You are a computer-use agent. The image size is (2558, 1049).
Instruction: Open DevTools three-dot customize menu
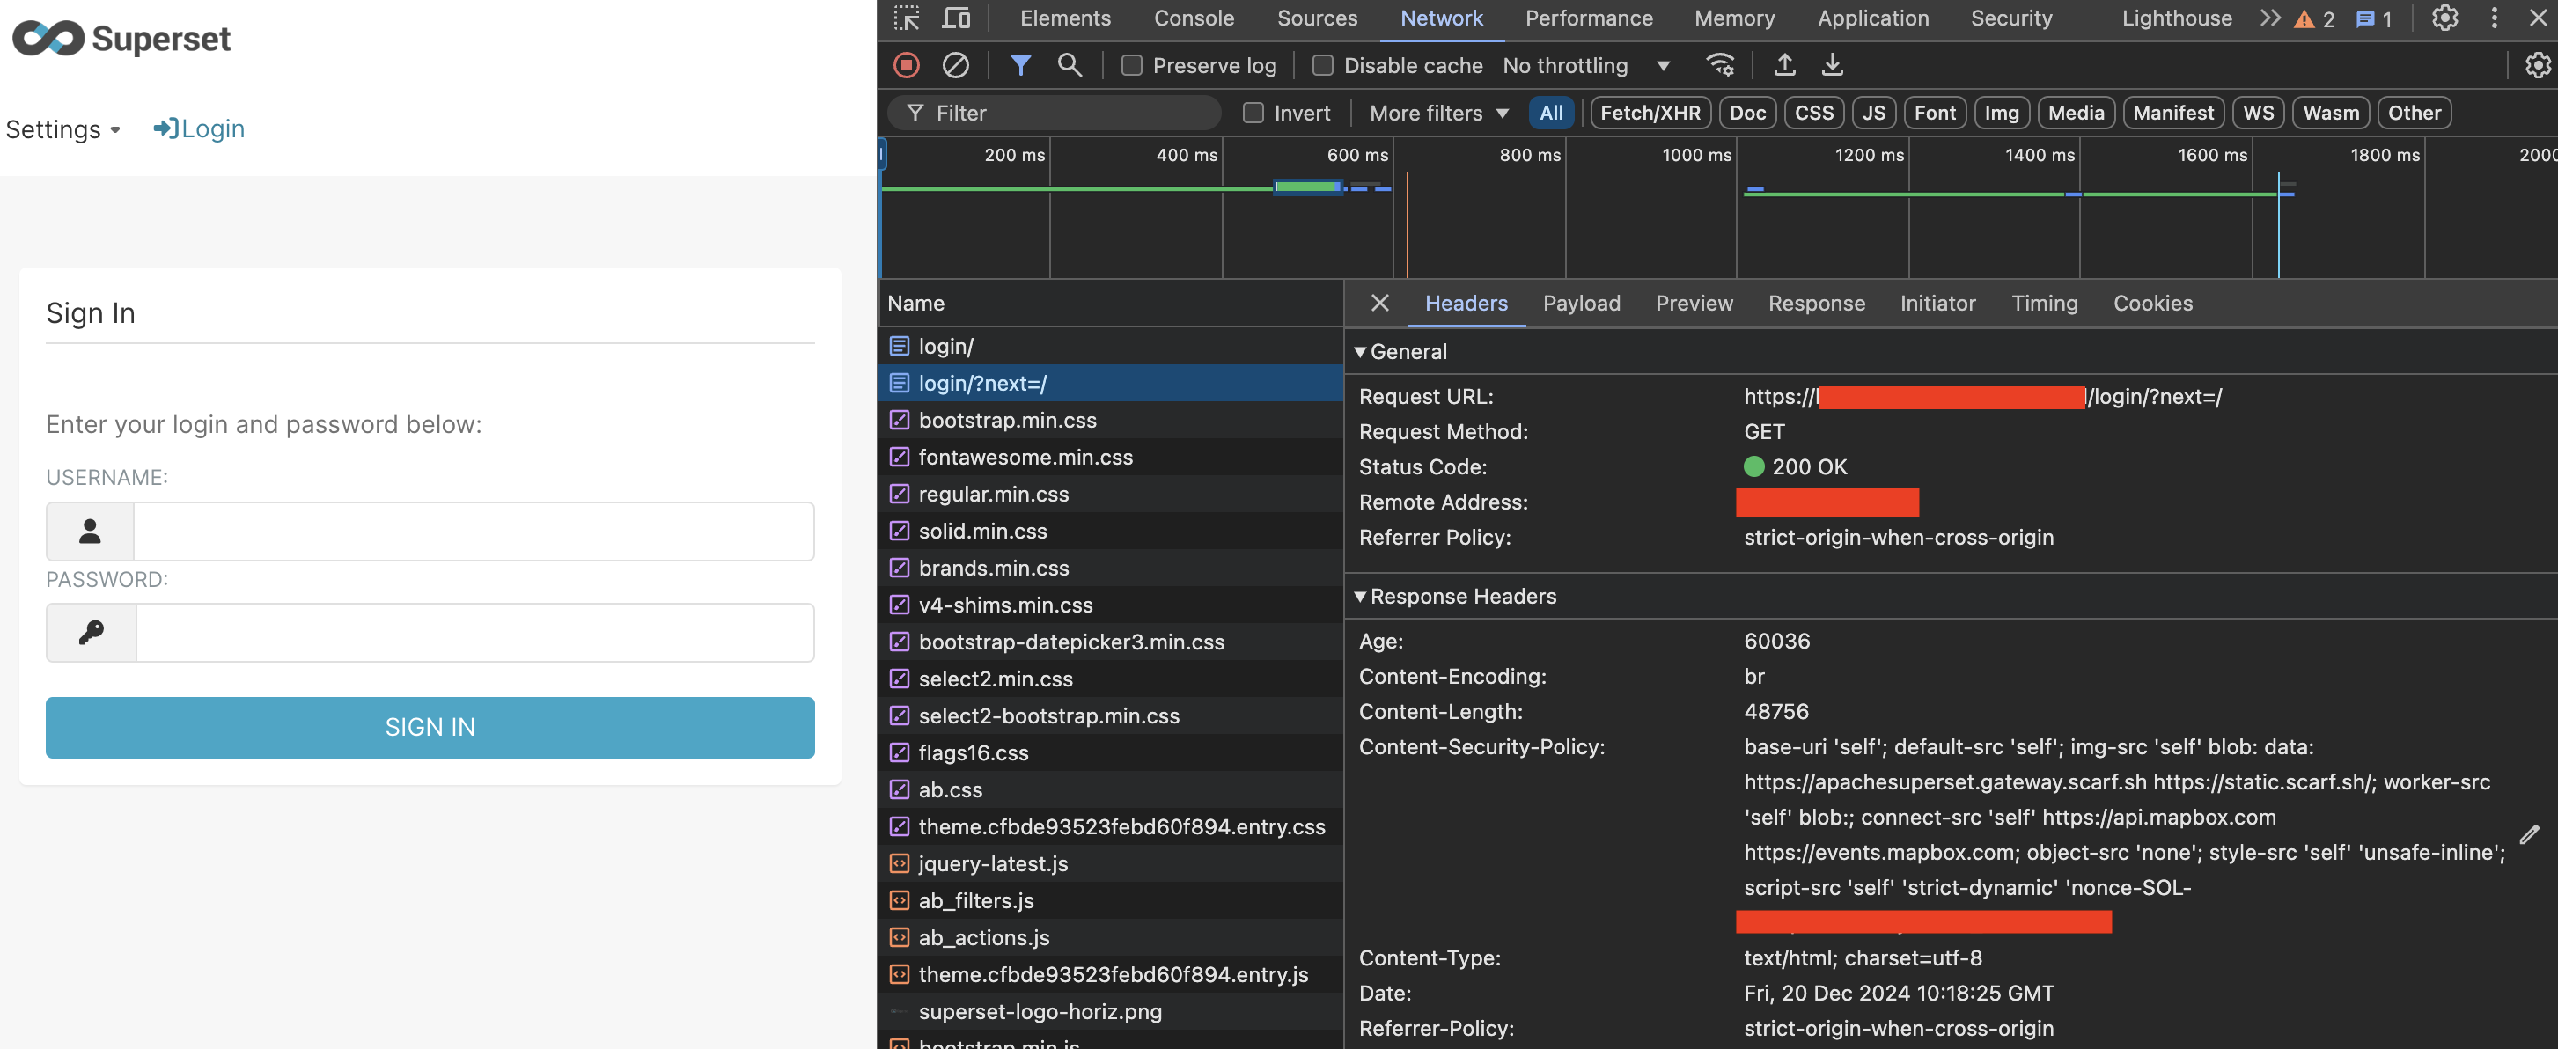(2494, 18)
